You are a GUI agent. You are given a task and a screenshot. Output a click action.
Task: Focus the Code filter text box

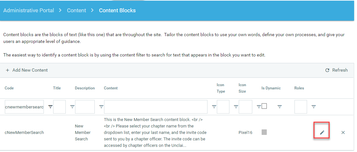click(x=24, y=107)
